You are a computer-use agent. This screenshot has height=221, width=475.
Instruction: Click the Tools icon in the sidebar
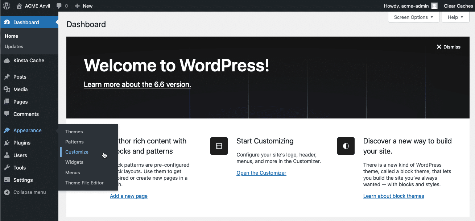8,167
